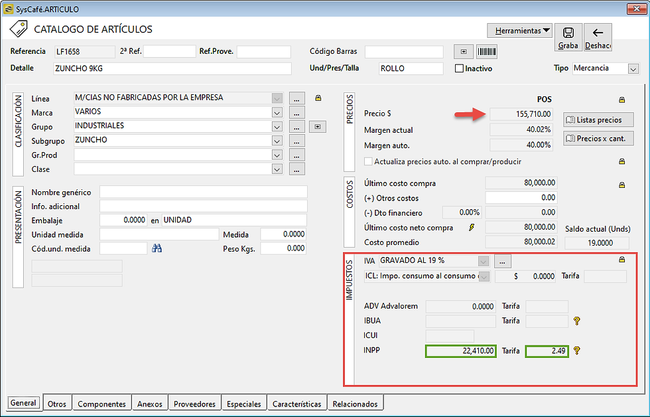Switch to the Proveedores tab

click(x=194, y=404)
